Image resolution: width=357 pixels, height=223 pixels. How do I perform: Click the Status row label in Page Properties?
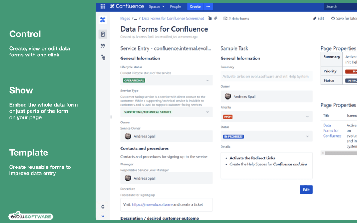click(x=328, y=81)
